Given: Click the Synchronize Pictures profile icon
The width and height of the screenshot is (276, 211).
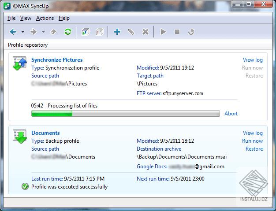Looking at the screenshot, I should [20, 63].
